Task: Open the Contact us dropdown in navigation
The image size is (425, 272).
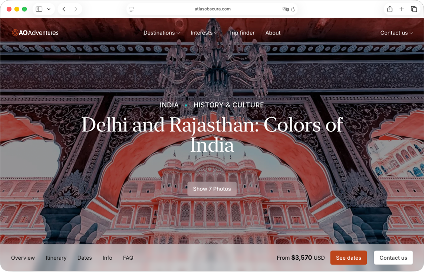Action: [396, 33]
